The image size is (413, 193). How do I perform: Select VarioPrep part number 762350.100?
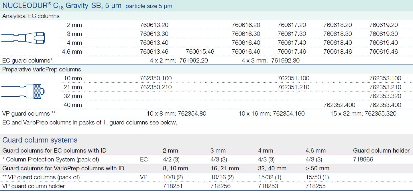(x=156, y=78)
